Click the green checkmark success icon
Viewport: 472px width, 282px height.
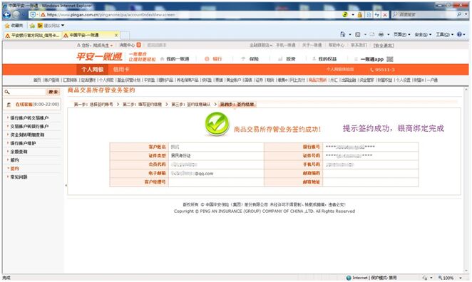(217, 124)
